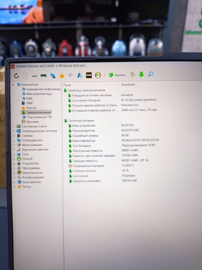The image size is (202, 270).
Task: Click the memory module toolbar icon
Action: click(43, 75)
